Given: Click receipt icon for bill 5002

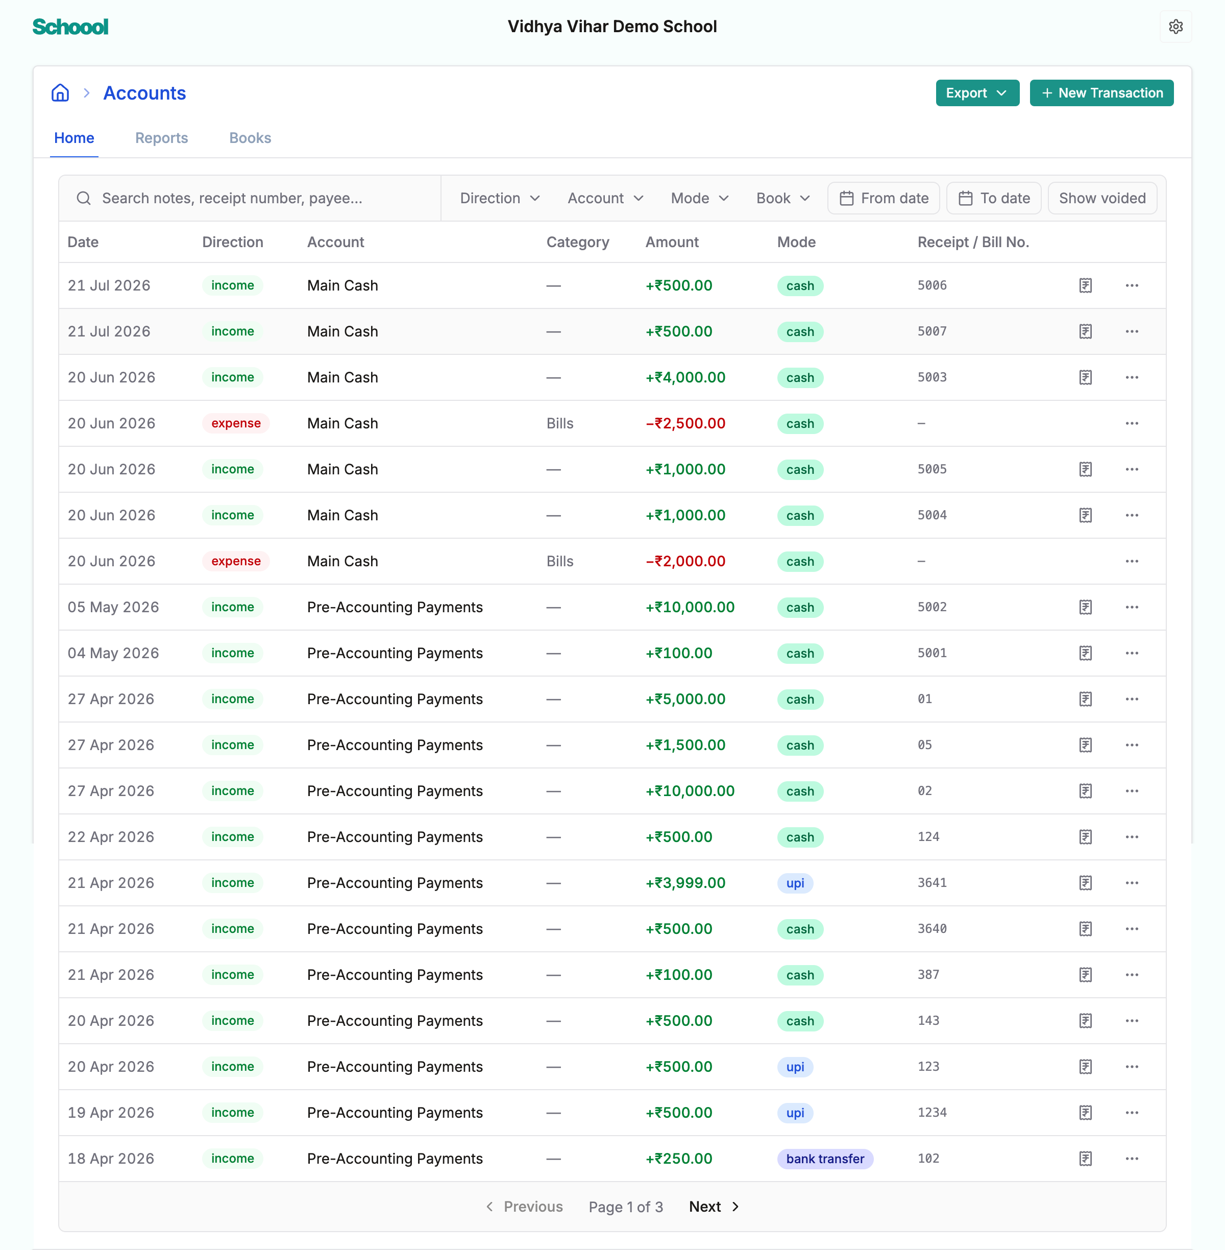Looking at the screenshot, I should point(1085,607).
